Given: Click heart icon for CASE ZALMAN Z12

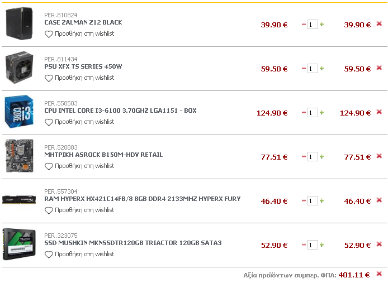Looking at the screenshot, I should [x=49, y=34].
